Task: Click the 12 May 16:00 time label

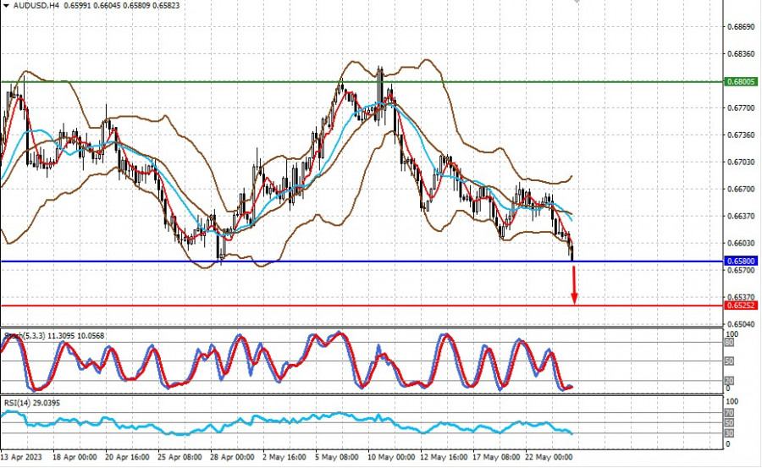Action: 444,457
